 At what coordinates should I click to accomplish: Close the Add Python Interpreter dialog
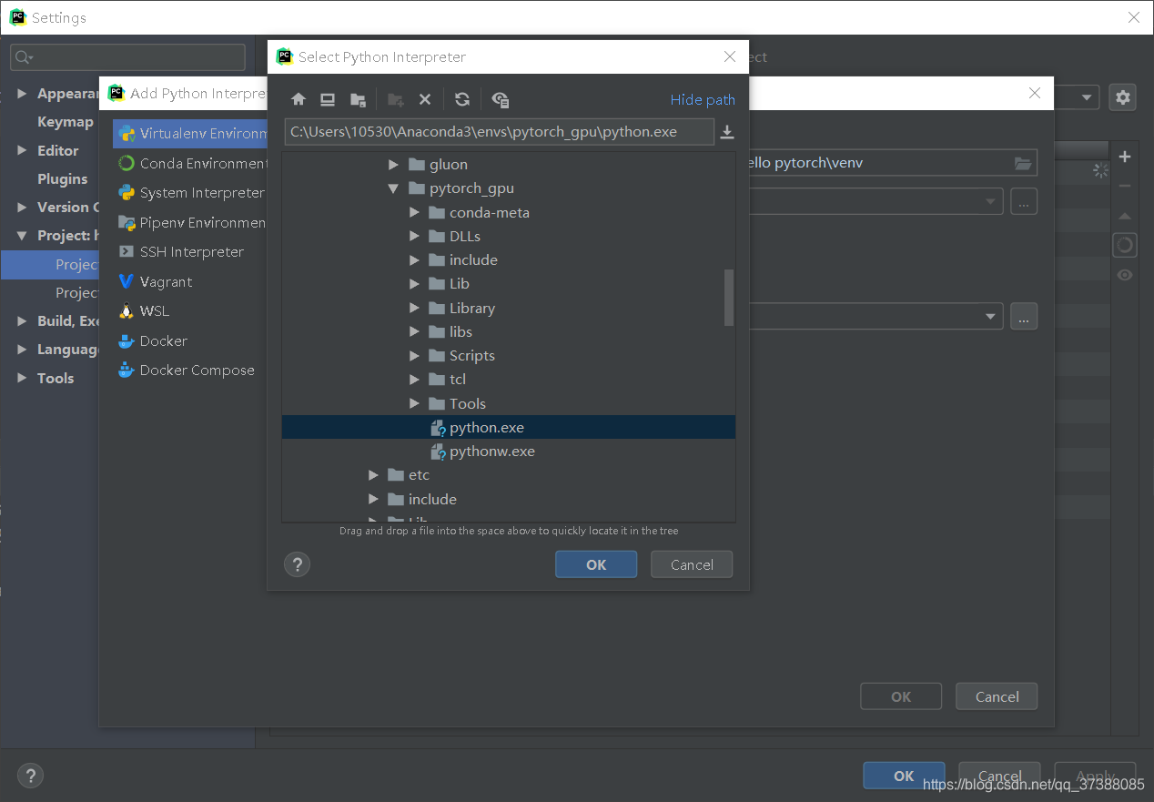click(1034, 93)
